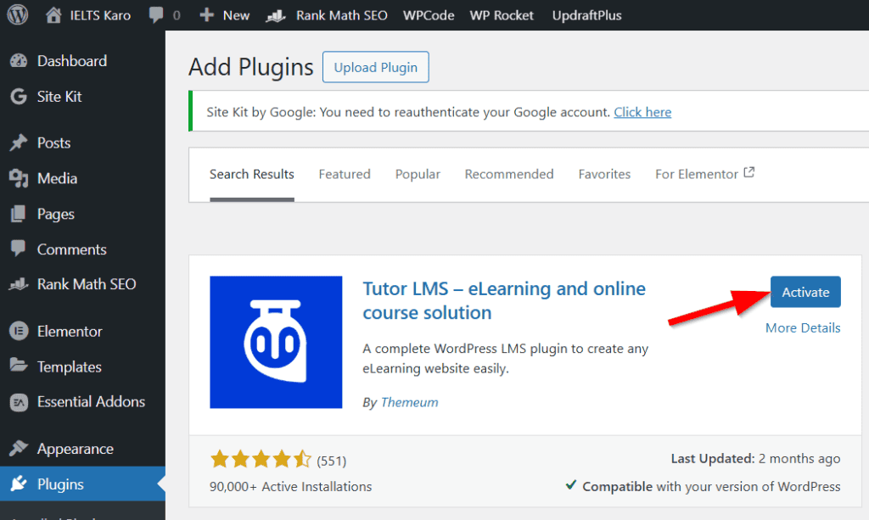This screenshot has height=520, width=869.
Task: Open the Themeum author link
Action: tap(409, 402)
